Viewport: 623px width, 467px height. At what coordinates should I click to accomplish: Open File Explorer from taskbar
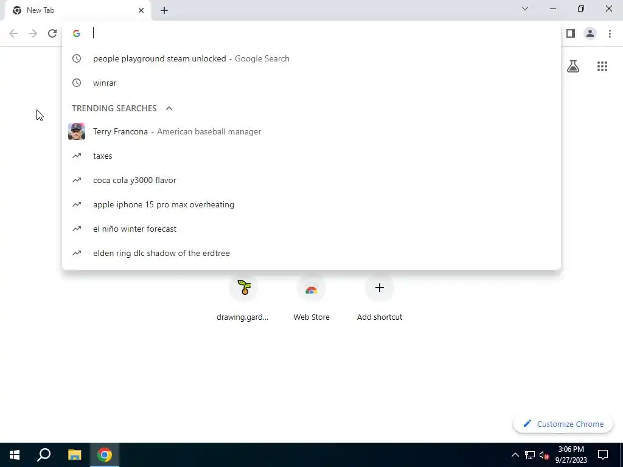click(74, 455)
